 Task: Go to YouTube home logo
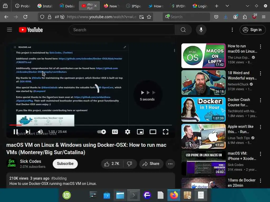point(31,30)
